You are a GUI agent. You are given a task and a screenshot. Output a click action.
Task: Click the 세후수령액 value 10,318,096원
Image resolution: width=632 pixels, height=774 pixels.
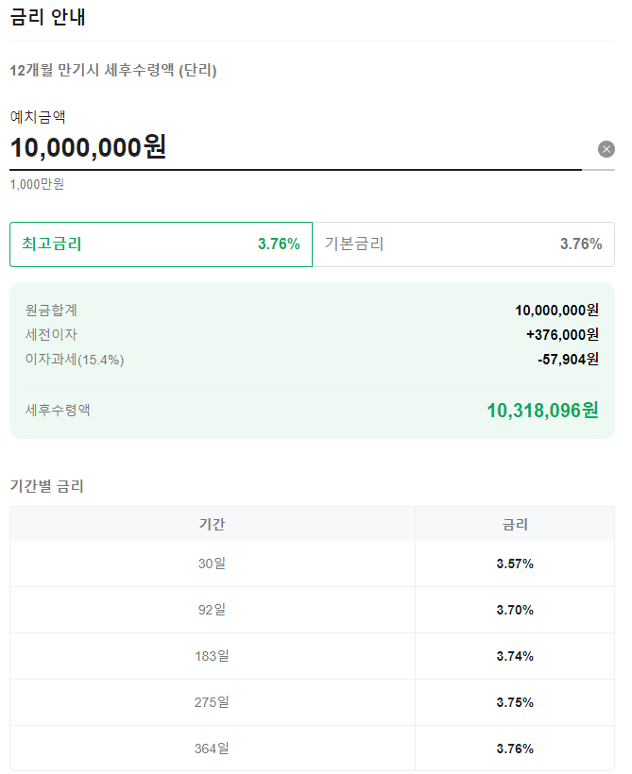click(543, 410)
